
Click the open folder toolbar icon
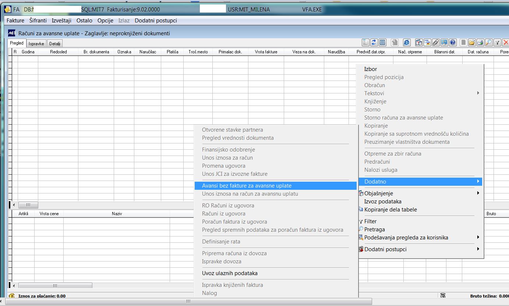pyautogui.click(x=472, y=42)
